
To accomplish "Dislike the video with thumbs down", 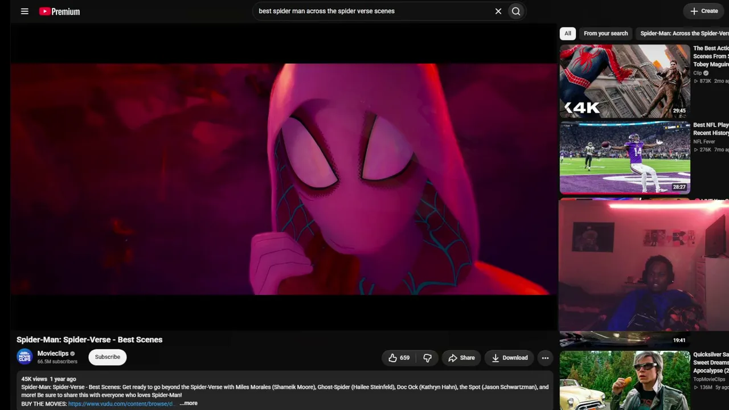I will point(427,358).
